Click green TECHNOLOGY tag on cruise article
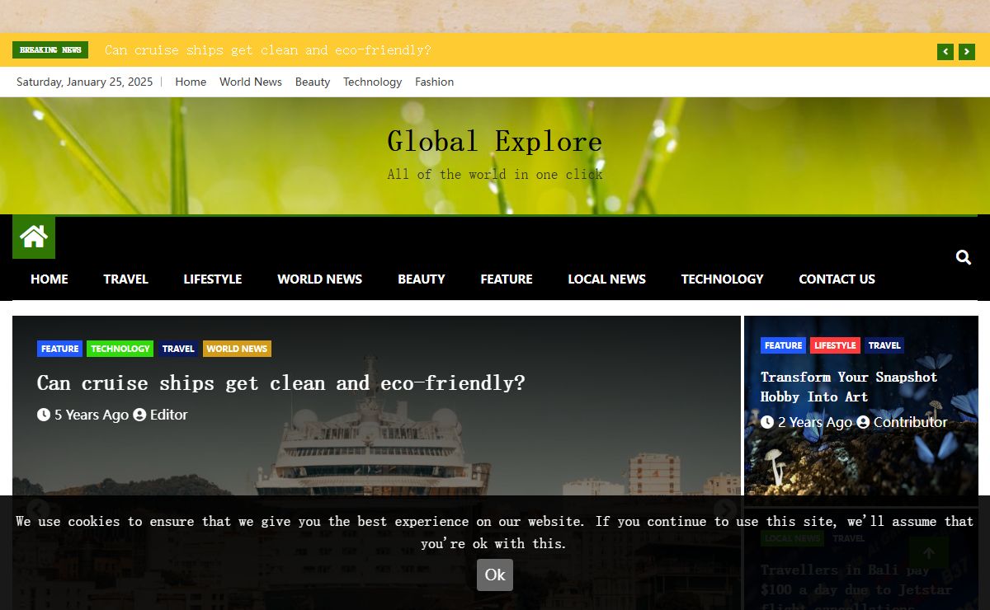The image size is (990, 610). (120, 349)
